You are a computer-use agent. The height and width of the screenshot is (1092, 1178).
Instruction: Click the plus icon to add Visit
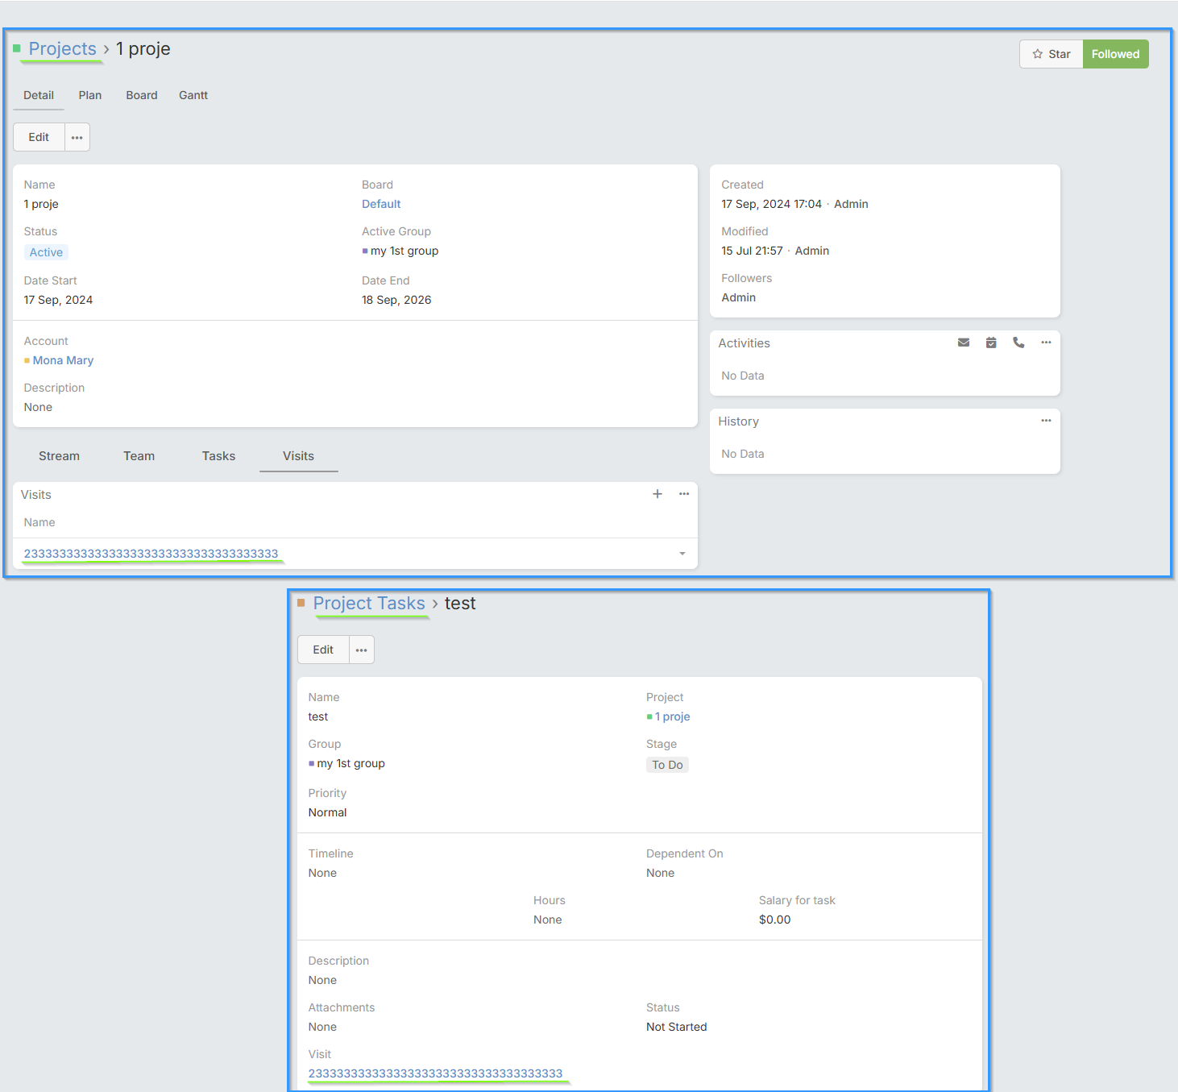pos(657,494)
